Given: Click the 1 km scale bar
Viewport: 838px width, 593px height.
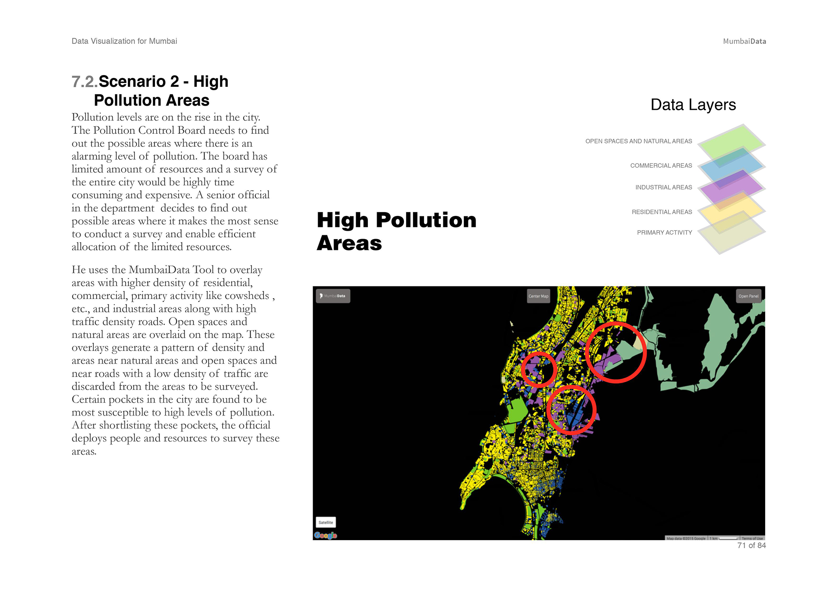Looking at the screenshot, I should (x=724, y=538).
